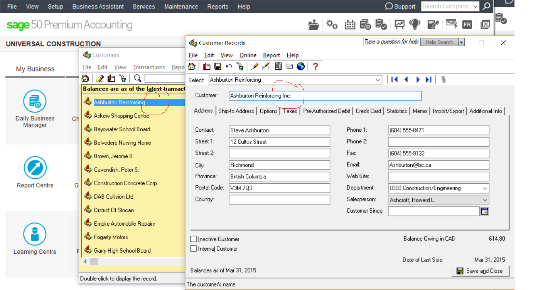
Task: Open settings gears icon in main toolbar
Action: [332, 25]
